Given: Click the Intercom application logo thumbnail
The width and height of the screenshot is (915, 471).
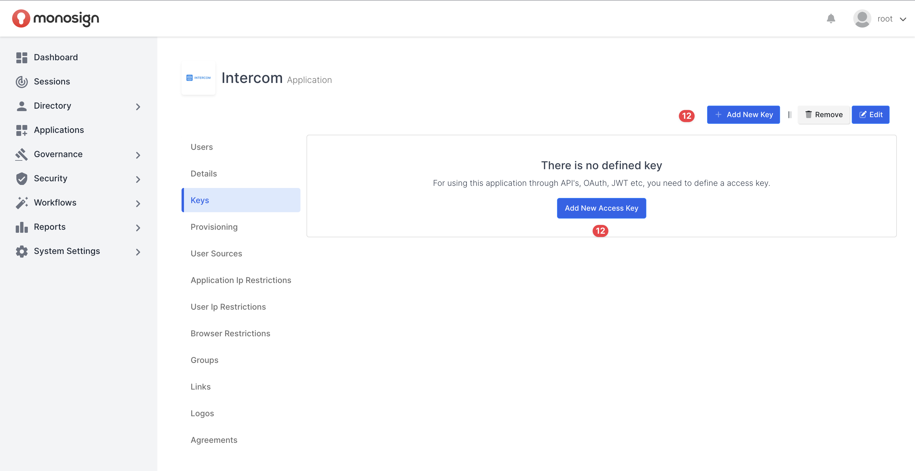Looking at the screenshot, I should point(198,78).
